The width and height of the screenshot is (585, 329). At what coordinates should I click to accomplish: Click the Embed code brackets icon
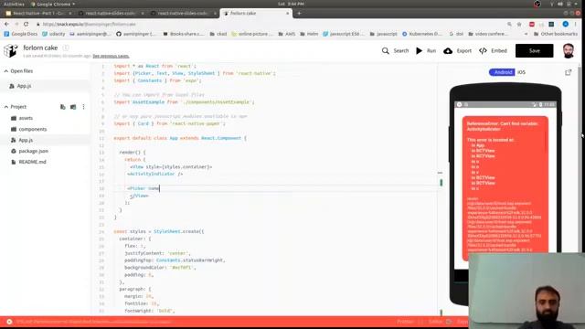point(484,51)
